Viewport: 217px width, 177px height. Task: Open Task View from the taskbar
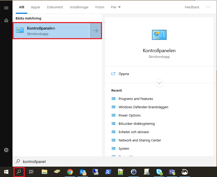(31, 172)
